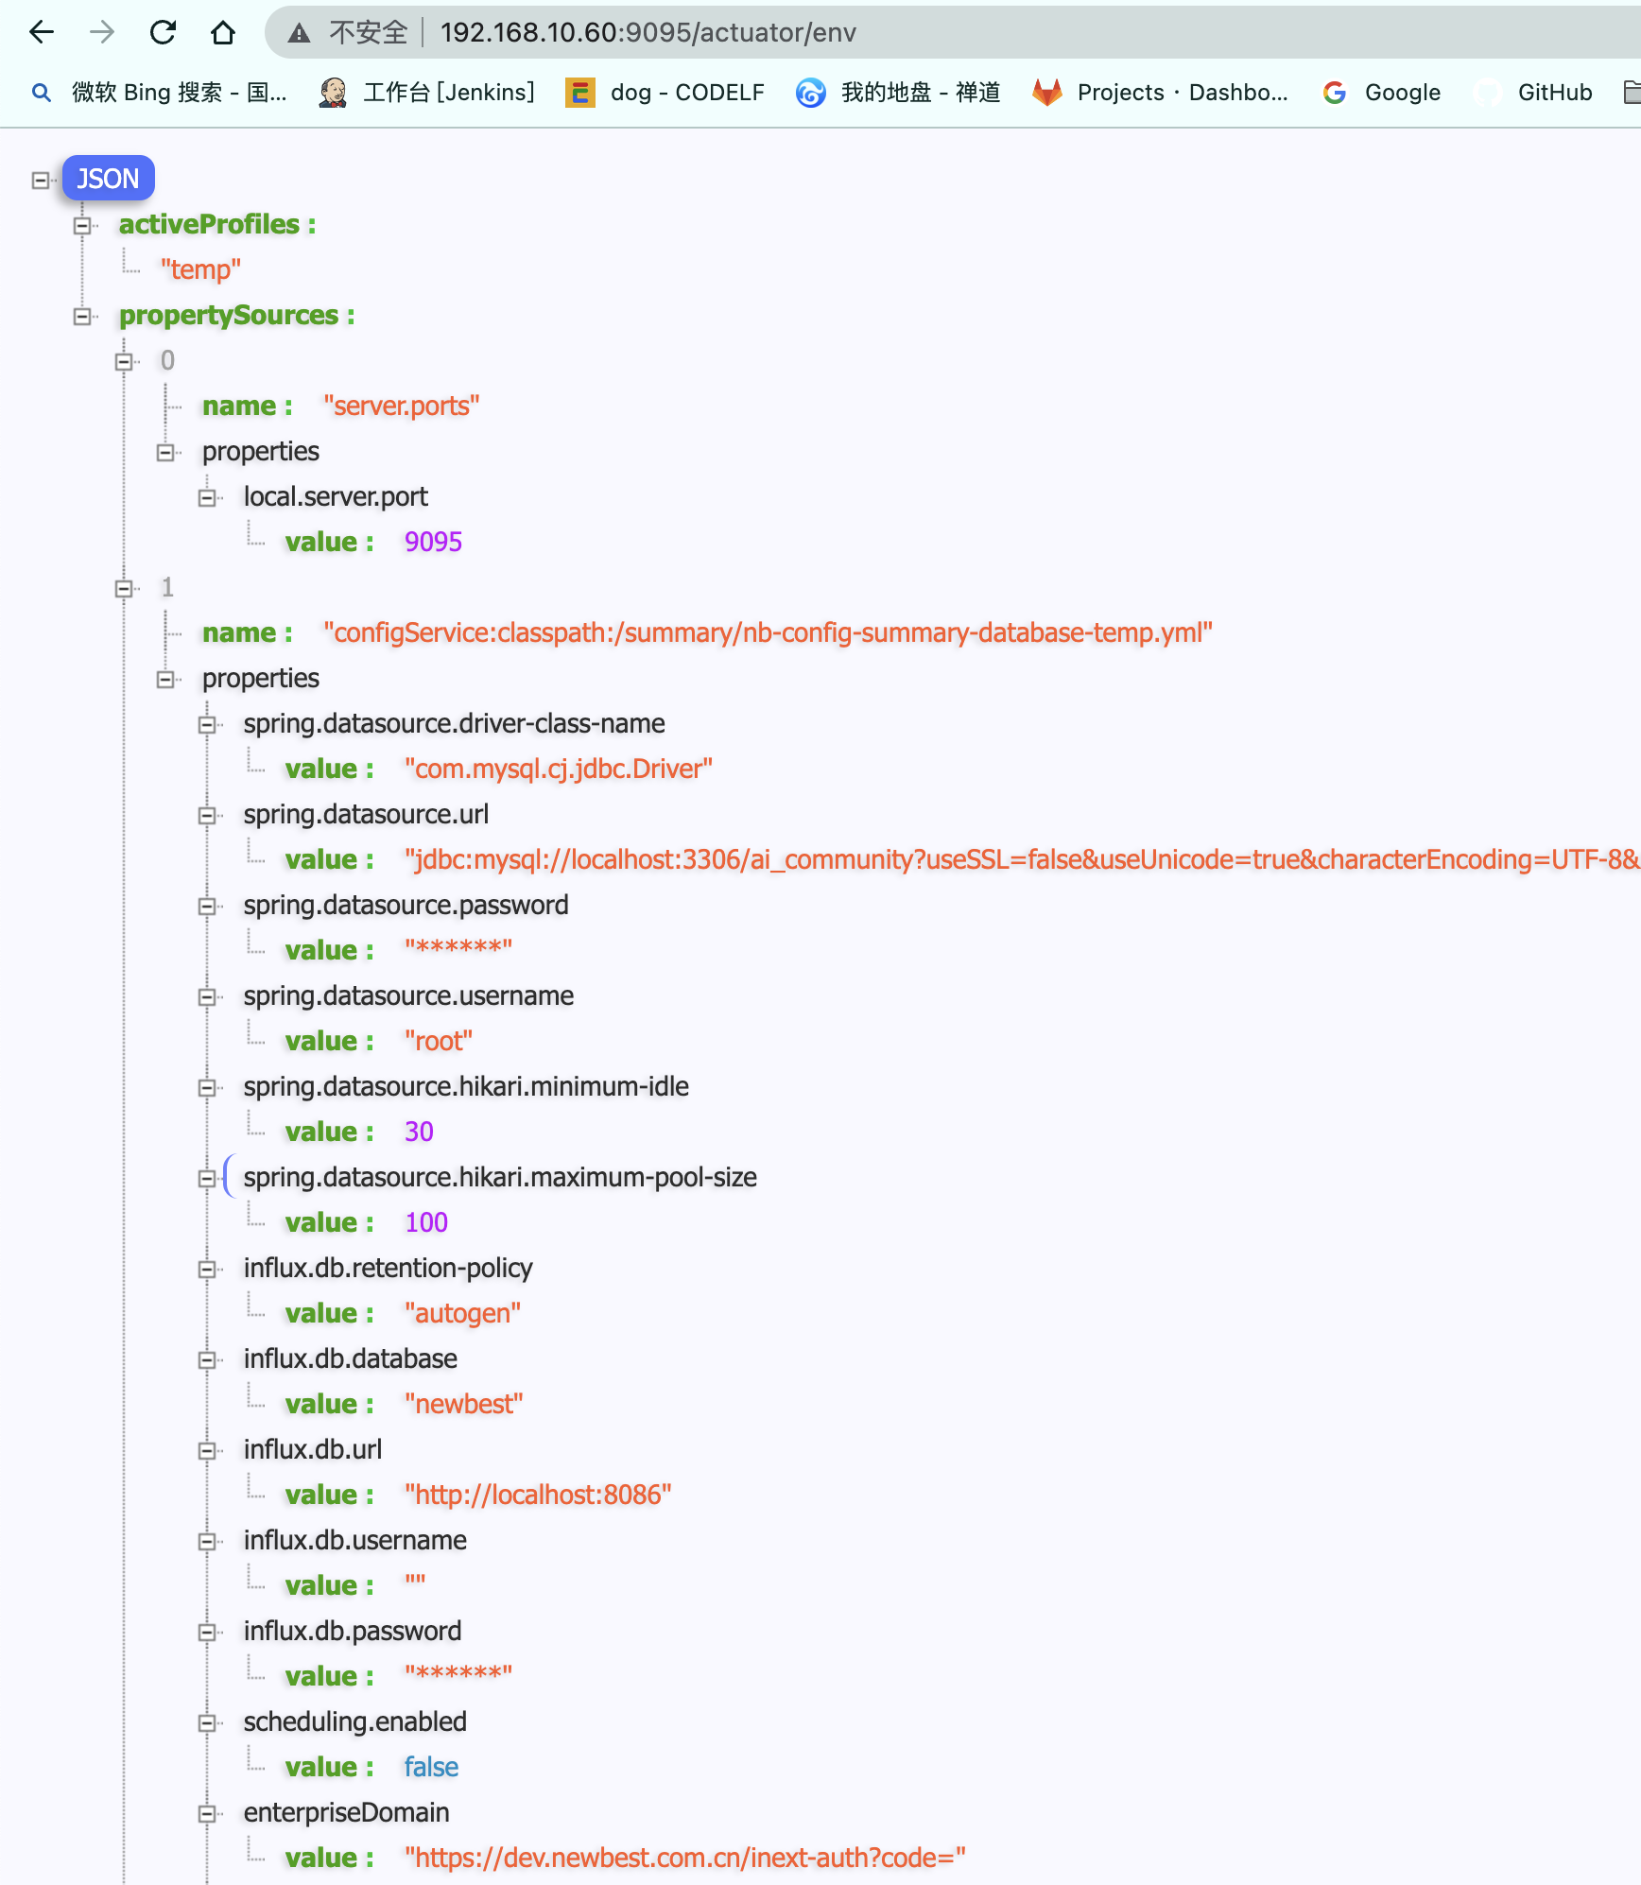Screen dimensions: 1641x1885
Task: Collapse propertySources item 1
Action: point(124,588)
